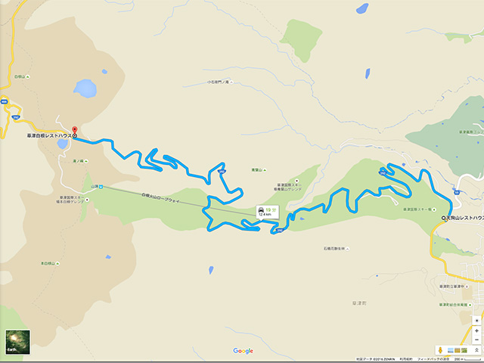Screen dimensions: 484x363
Task: Click the zoom in plus button
Action: [476, 330]
